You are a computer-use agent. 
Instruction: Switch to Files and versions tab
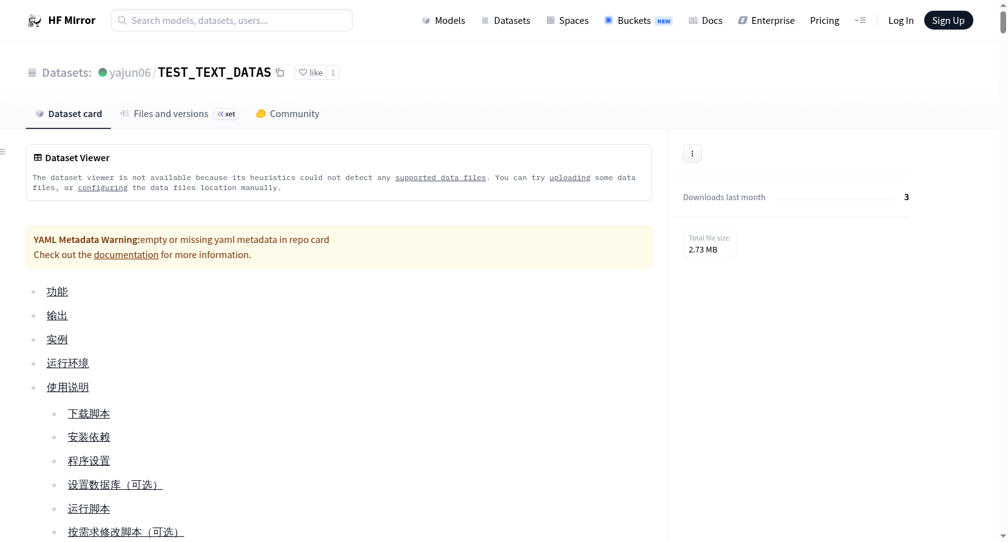pyautogui.click(x=178, y=114)
